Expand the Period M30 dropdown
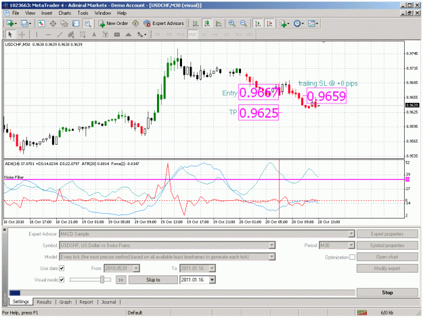The image size is (423, 318). pos(351,245)
